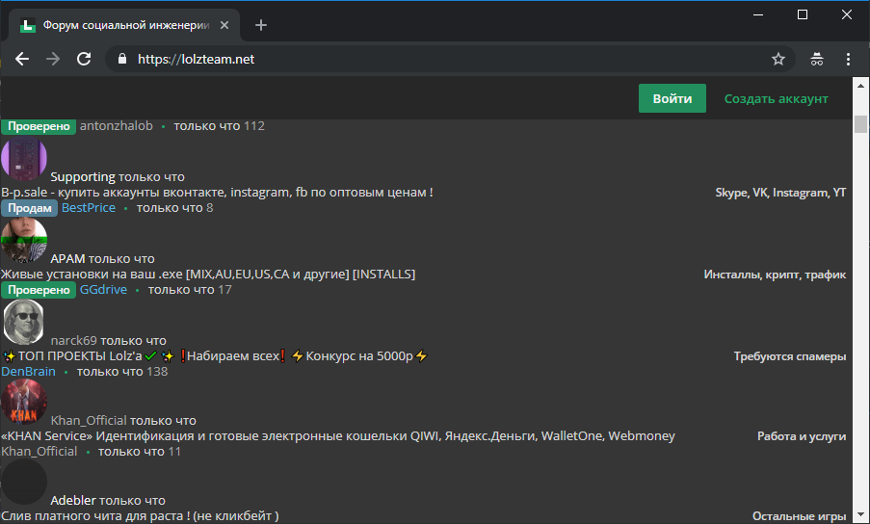Close the Форум социальной инженерии tab

pyautogui.click(x=224, y=25)
